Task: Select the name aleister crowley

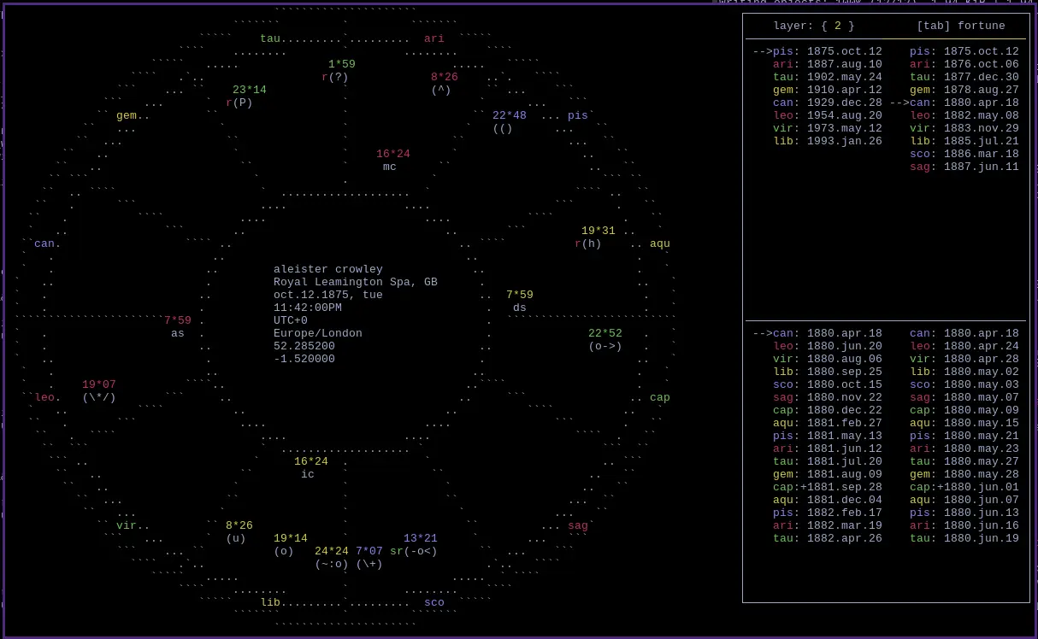Action: pos(328,269)
